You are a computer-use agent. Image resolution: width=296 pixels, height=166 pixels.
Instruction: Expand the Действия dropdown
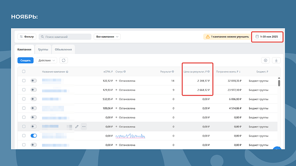(47, 60)
